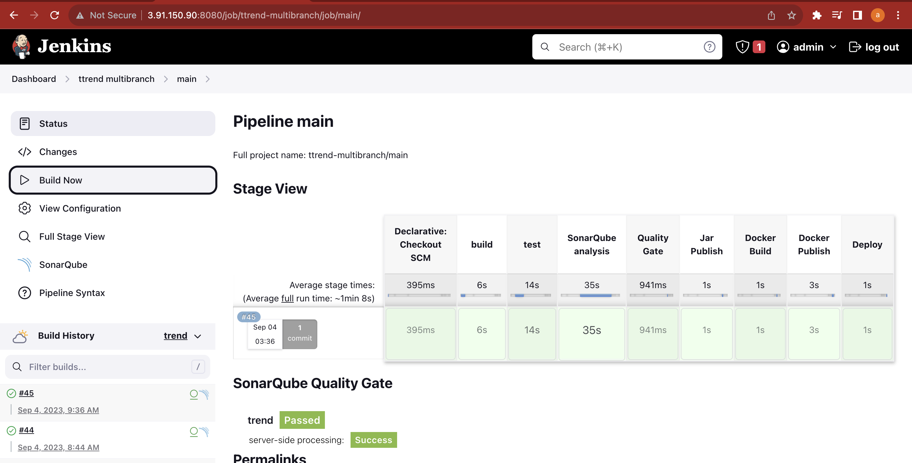This screenshot has height=463, width=912.
Task: Select Pipeline Syntax in the sidebar
Action: point(72,293)
